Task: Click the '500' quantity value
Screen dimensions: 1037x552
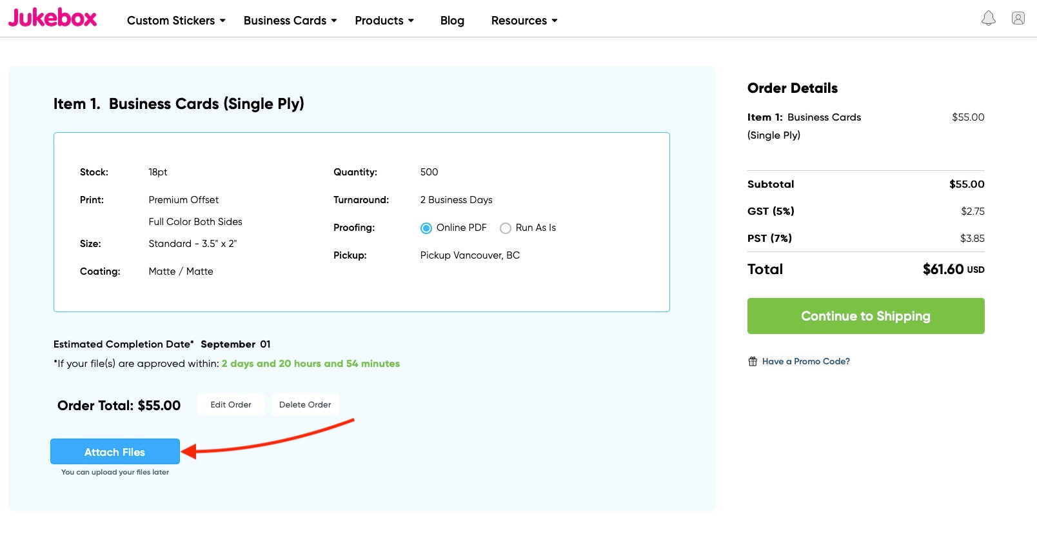Action: [429, 172]
